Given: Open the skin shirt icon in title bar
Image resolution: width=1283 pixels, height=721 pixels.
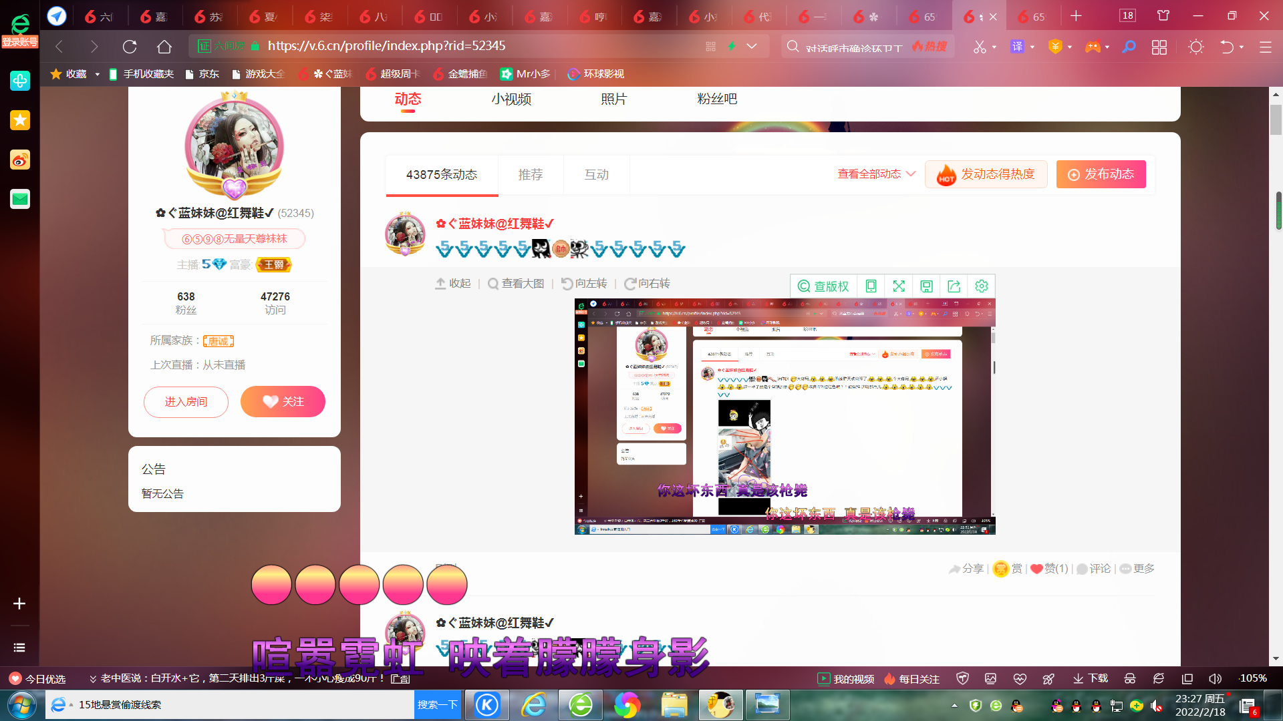Looking at the screenshot, I should (x=1163, y=15).
